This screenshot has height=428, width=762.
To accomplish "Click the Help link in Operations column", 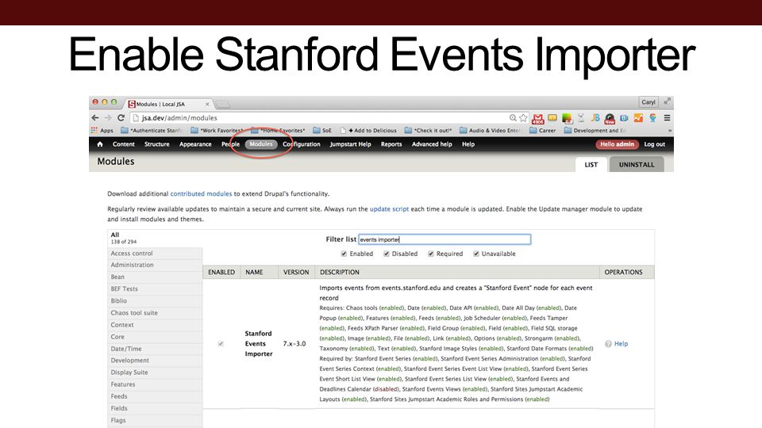I will [621, 343].
